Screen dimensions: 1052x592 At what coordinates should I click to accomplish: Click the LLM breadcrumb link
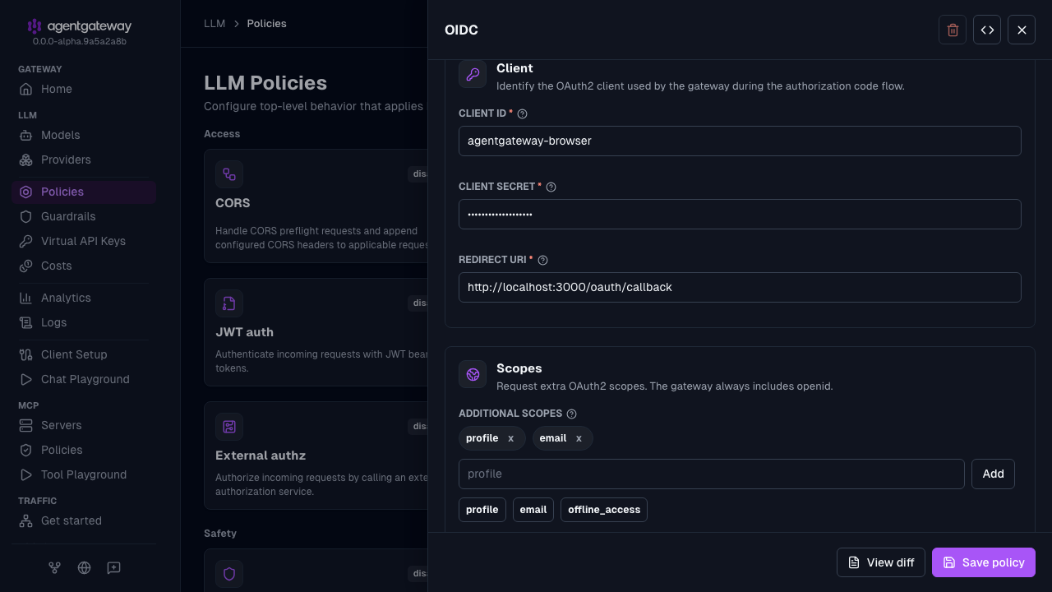click(x=215, y=24)
